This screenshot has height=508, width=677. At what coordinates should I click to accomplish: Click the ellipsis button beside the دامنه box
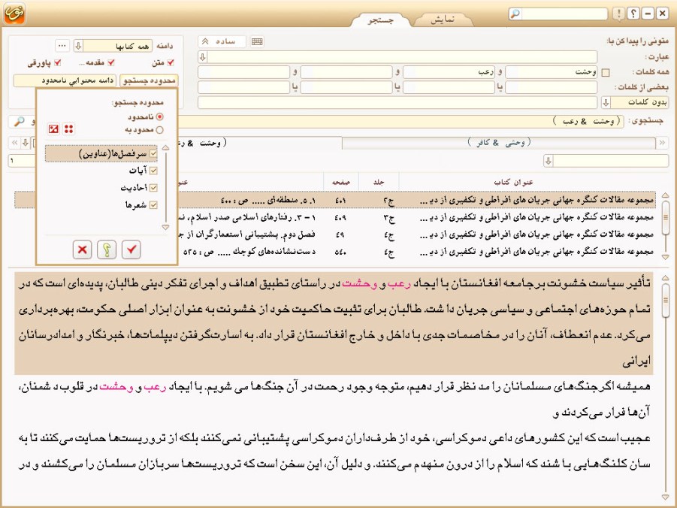tap(62, 45)
